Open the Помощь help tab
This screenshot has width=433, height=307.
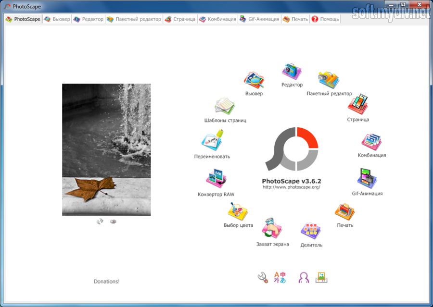(x=325, y=19)
